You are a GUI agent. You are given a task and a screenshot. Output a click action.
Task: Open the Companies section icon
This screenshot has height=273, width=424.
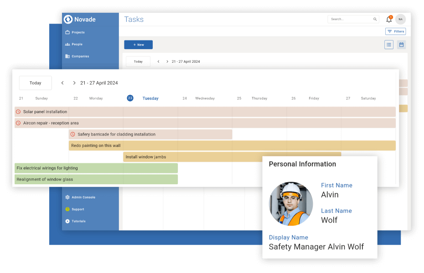pos(67,56)
